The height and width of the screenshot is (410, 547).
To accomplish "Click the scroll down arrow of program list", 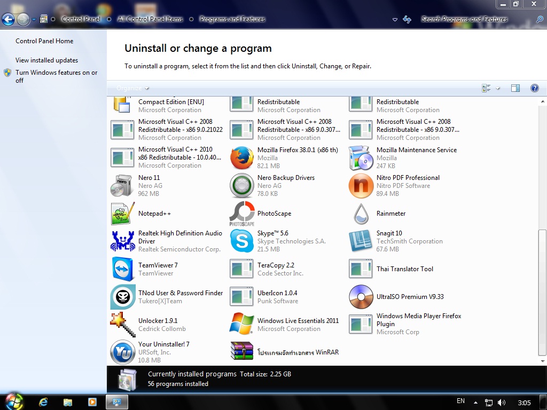I will coord(543,361).
